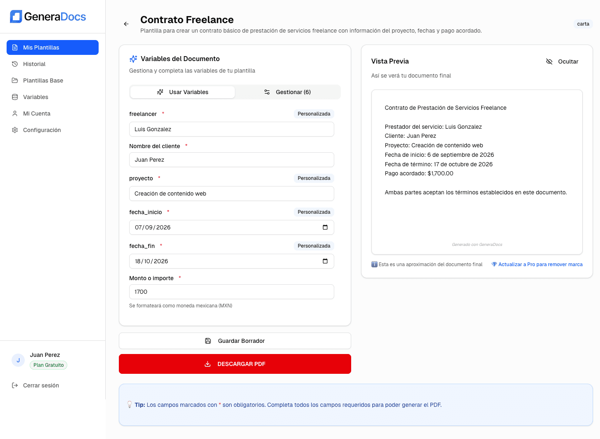Click the download icon on DESCARGAR PDF
The image size is (600, 439).
pos(208,364)
